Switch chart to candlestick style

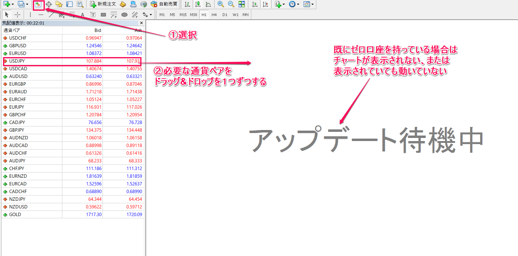198,4
